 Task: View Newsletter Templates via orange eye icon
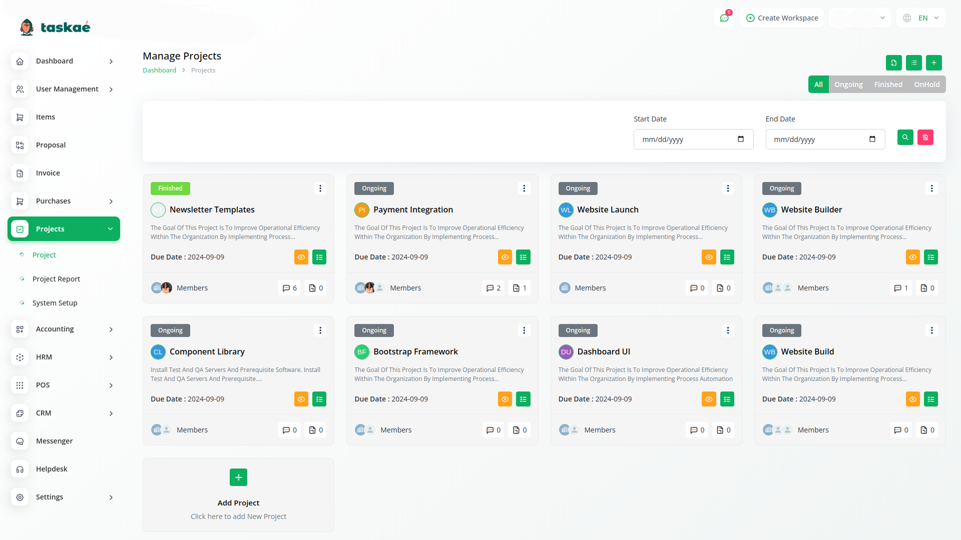pos(301,257)
